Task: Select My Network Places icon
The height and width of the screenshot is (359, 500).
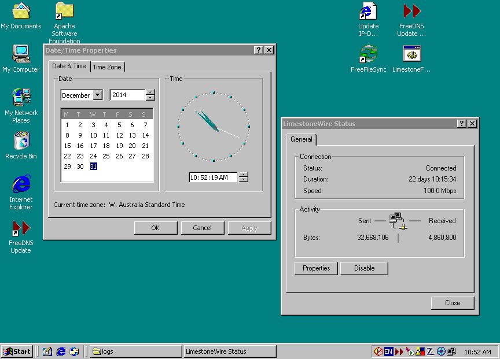Action: tap(21, 105)
